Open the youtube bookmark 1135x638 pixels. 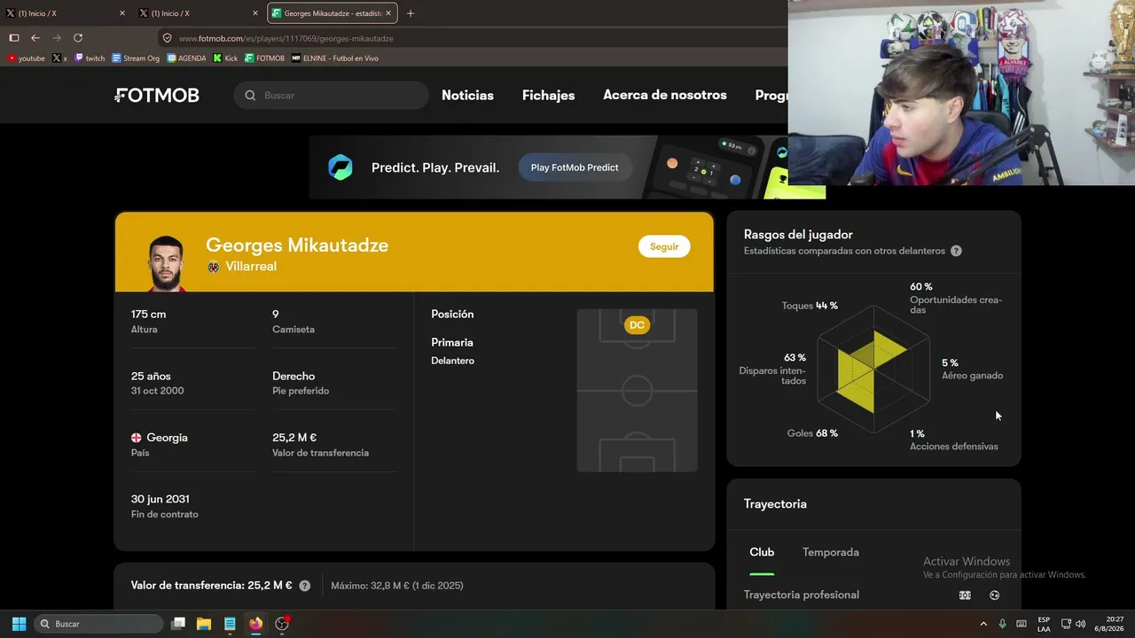coord(26,58)
